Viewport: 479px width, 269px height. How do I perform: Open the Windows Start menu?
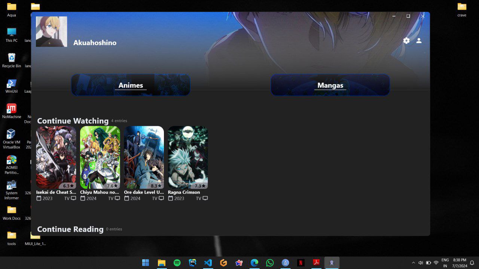pos(146,263)
